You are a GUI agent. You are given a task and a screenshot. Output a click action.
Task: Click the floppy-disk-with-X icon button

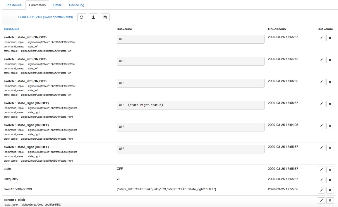(105, 17)
